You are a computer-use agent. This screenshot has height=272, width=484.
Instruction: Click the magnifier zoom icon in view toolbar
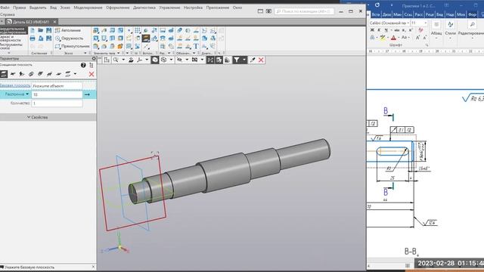pyautogui.click(x=116, y=60)
